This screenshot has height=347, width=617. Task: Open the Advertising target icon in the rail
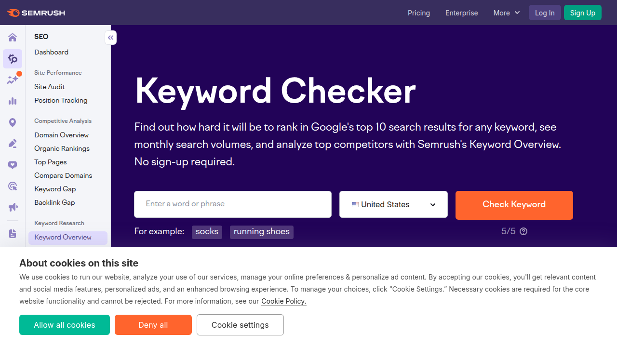click(x=12, y=186)
